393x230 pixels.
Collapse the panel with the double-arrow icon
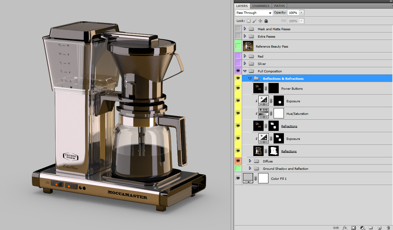coord(391,1)
